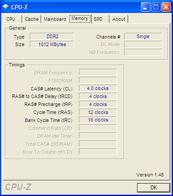Click the empty Command Rate field

(x=98, y=128)
